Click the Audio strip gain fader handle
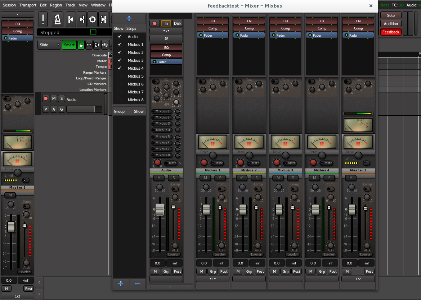 point(160,209)
